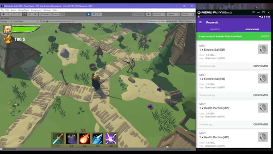This screenshot has width=273, height=154.
Task: Toggle the Stats overlay button
Action: tap(181, 21)
